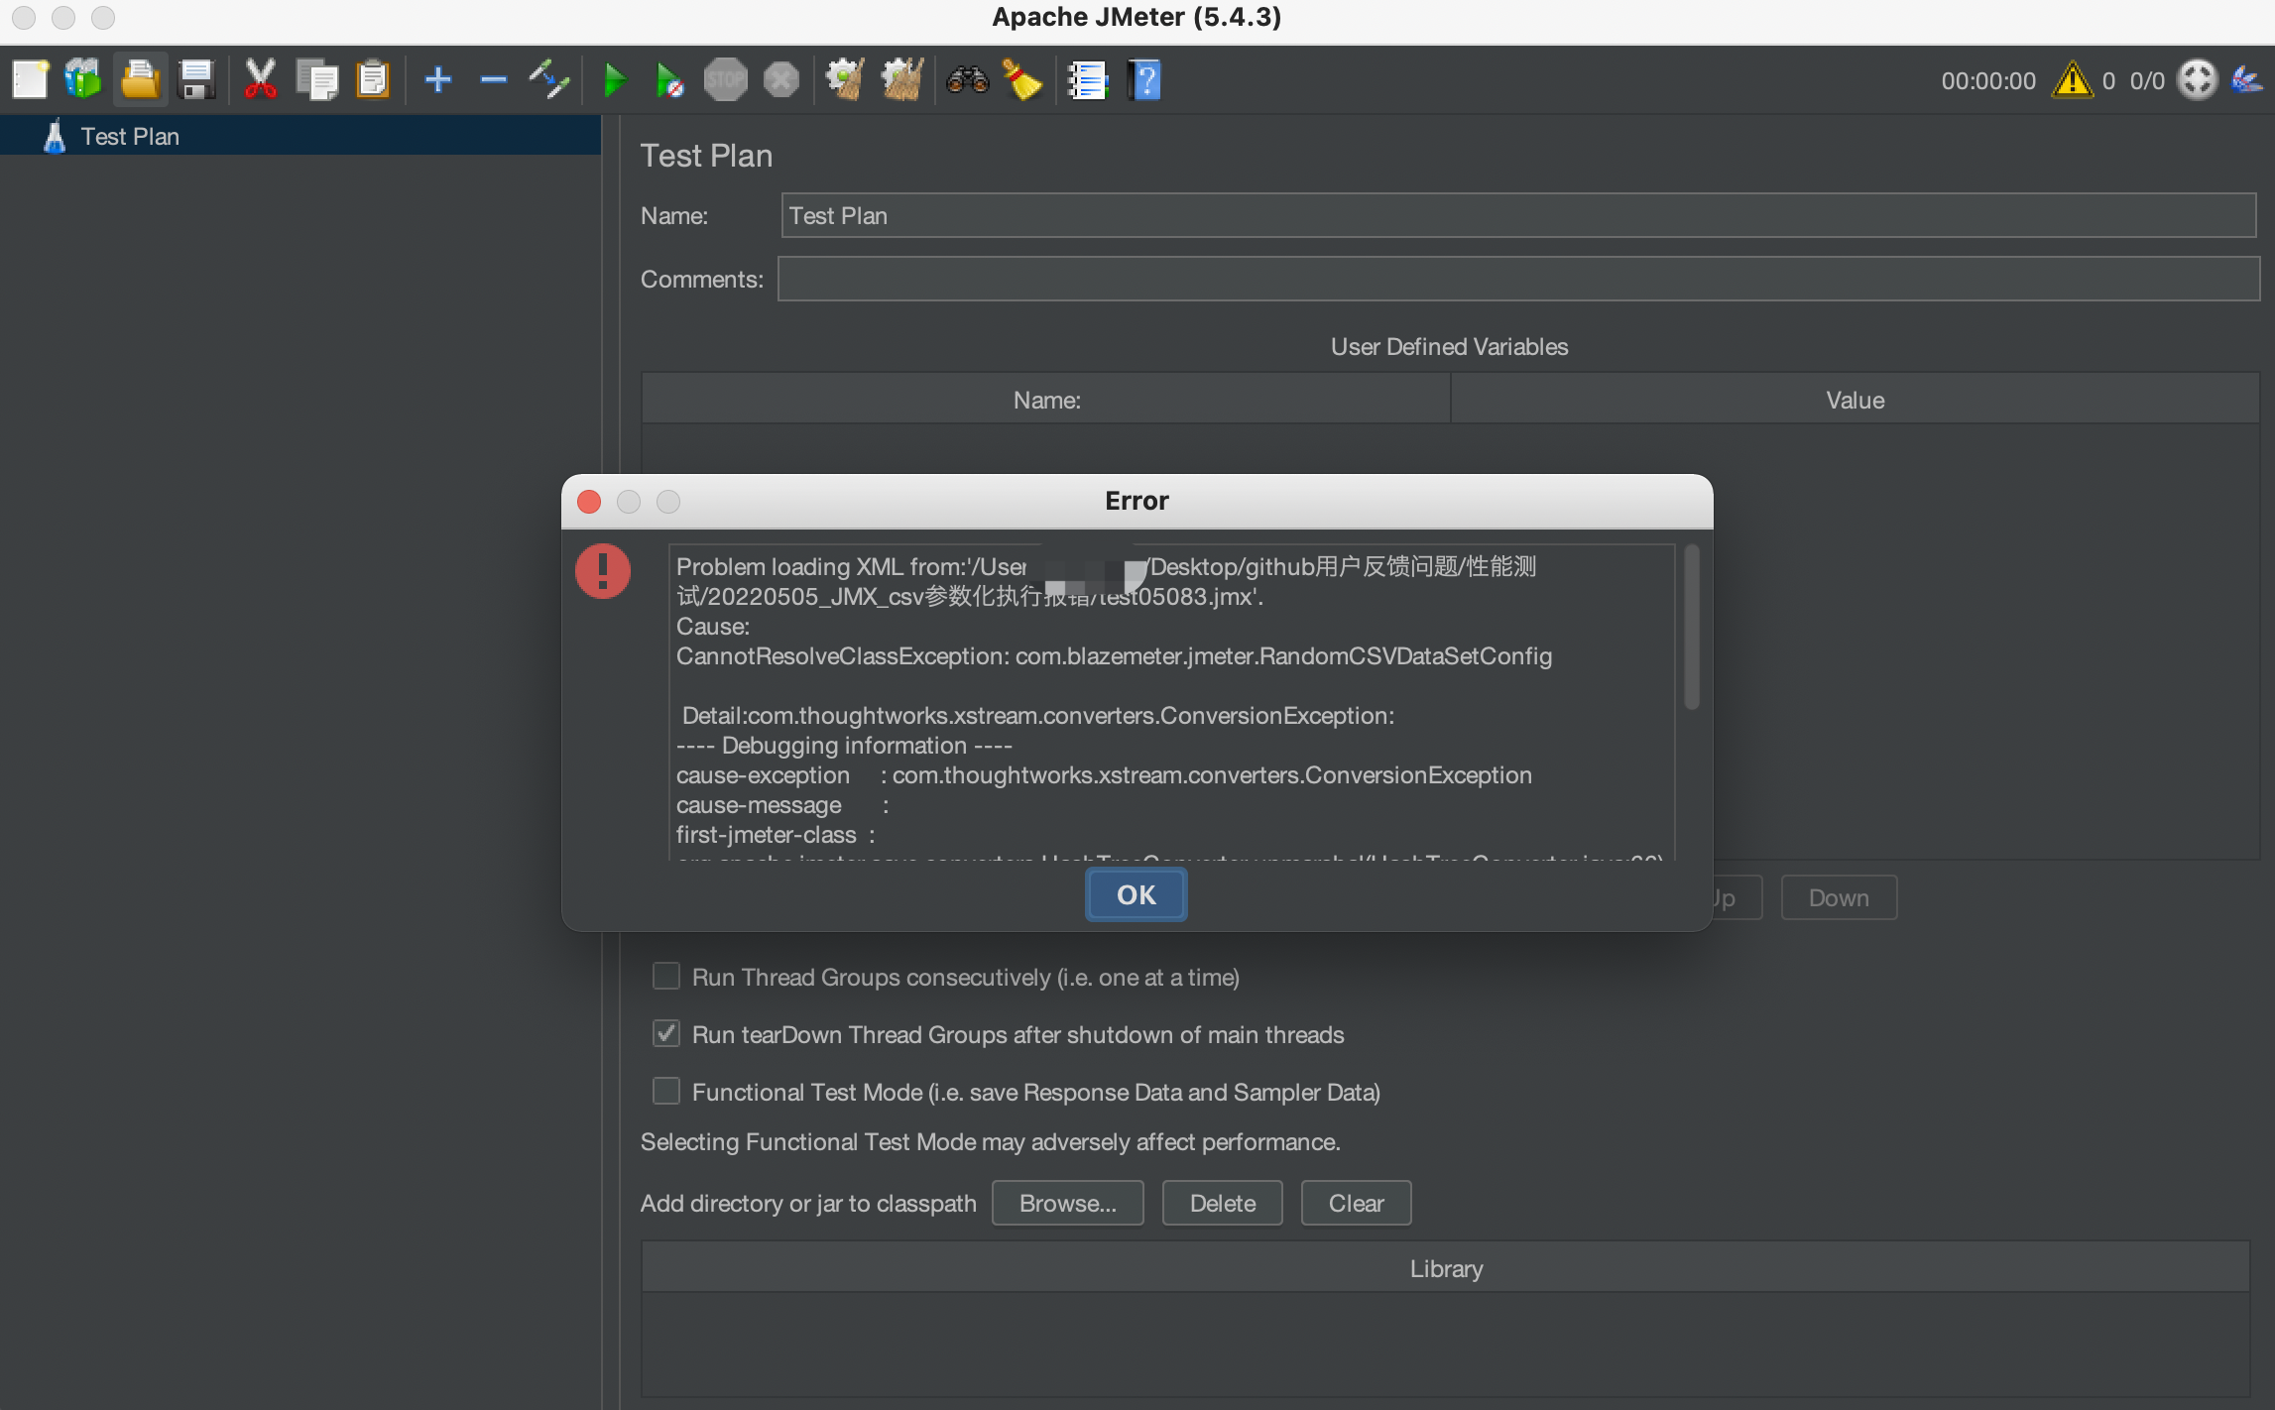Open Search with the binoculars icon

969,79
